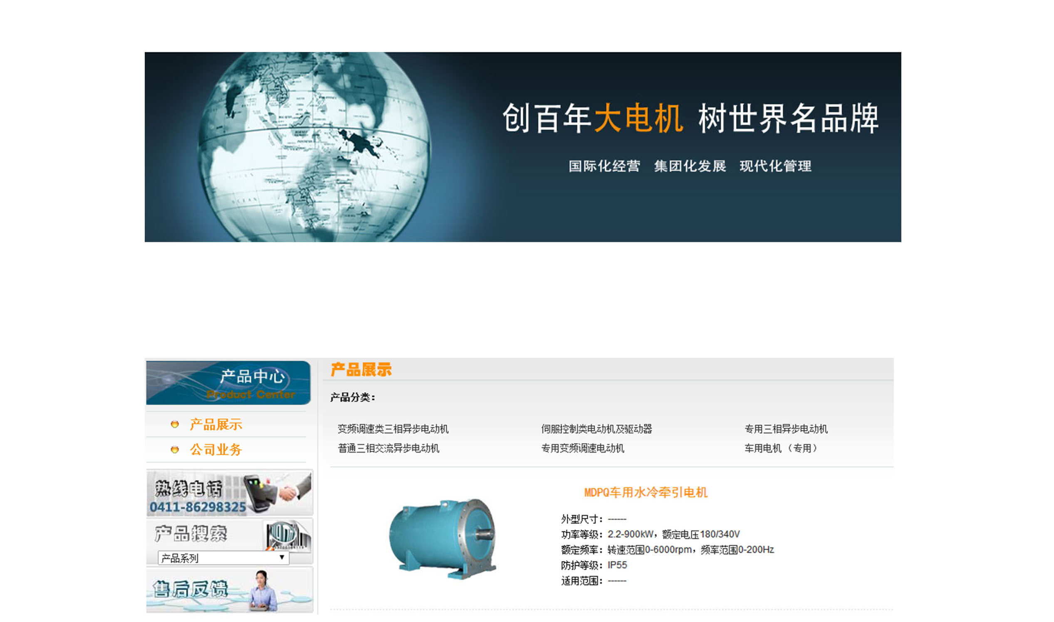This screenshot has width=1054, height=622.
Task: Click the blue motor product thumbnail
Action: [443, 539]
